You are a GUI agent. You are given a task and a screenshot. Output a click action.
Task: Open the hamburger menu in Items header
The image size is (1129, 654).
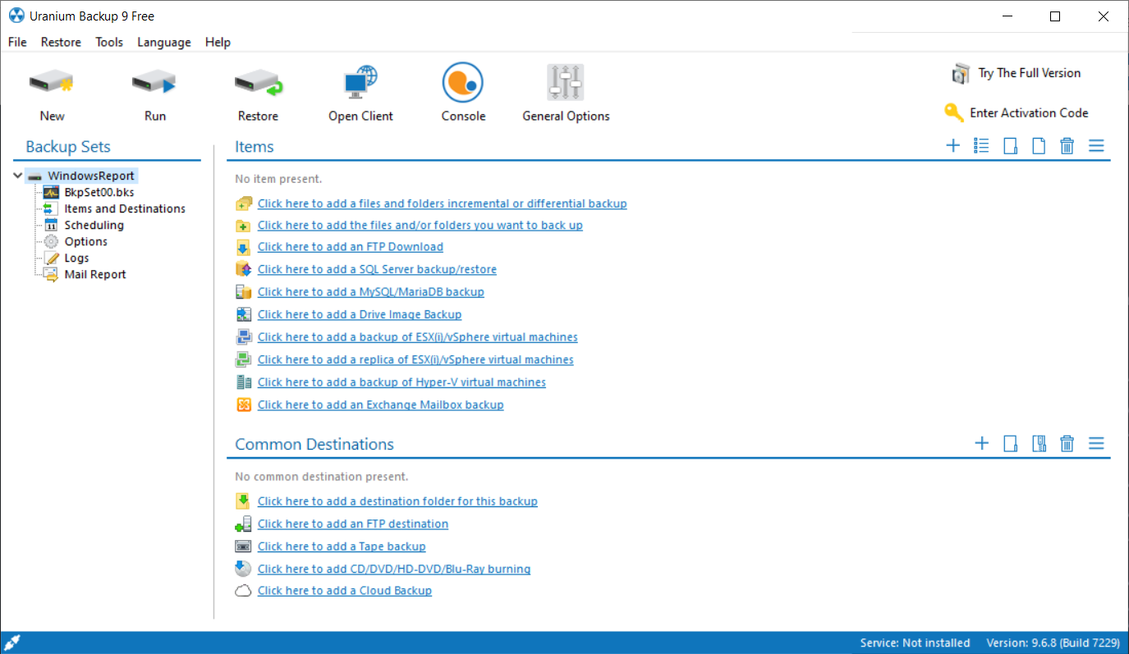click(1096, 146)
